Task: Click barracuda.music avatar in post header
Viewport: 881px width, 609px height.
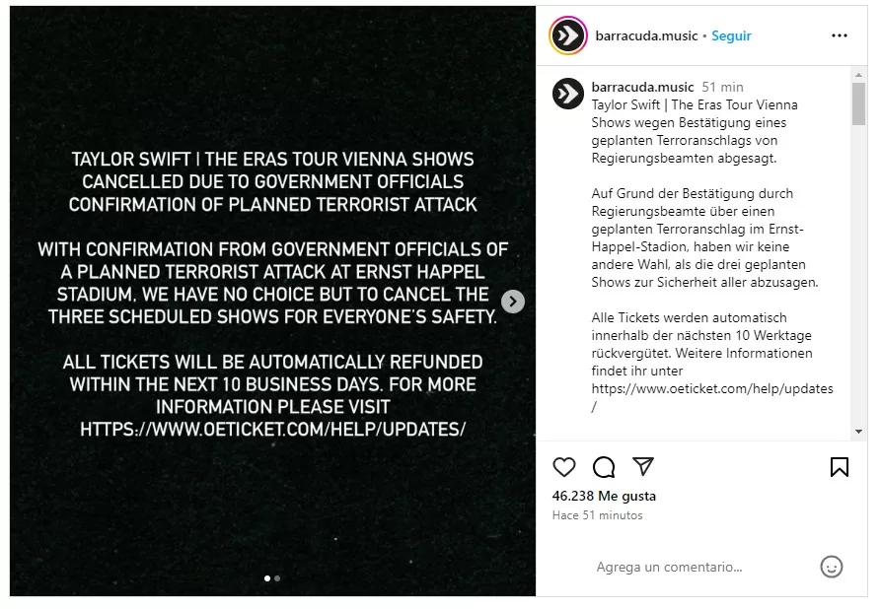Action: 568,35
